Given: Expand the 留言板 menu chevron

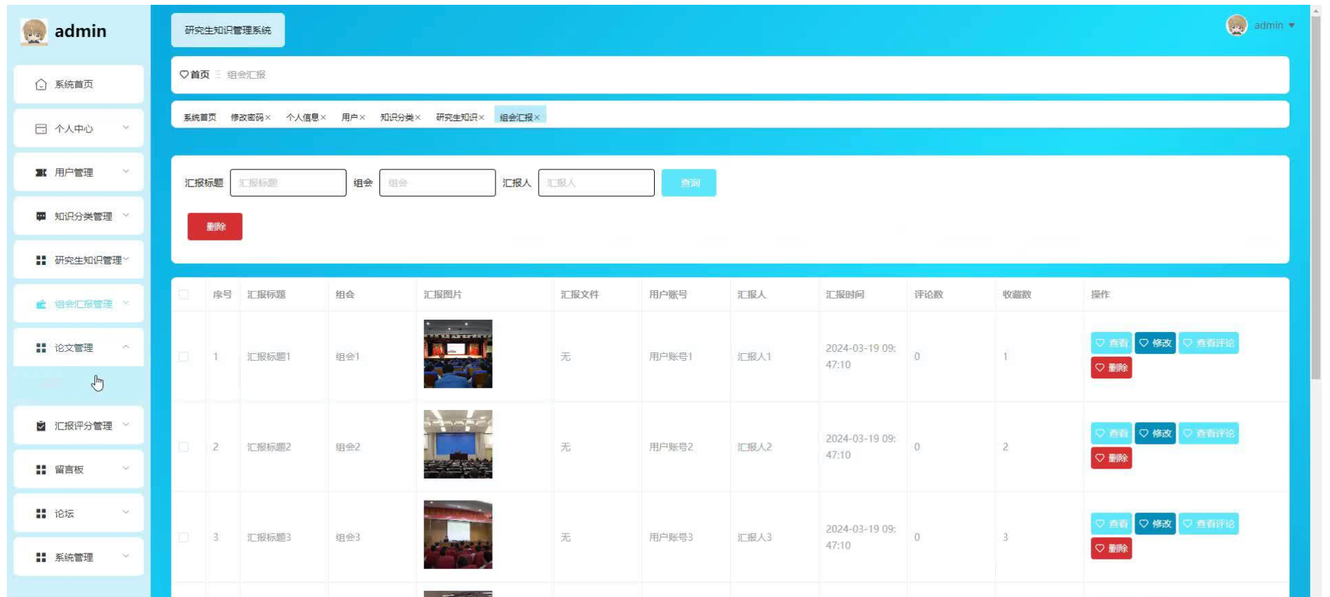Looking at the screenshot, I should [x=126, y=469].
